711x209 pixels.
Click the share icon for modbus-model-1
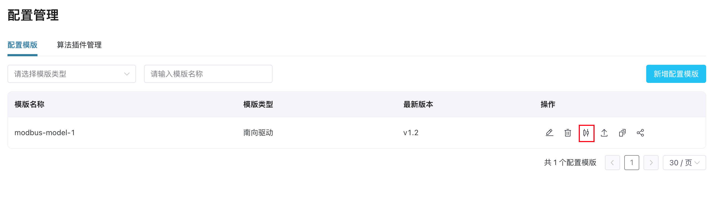tap(640, 133)
